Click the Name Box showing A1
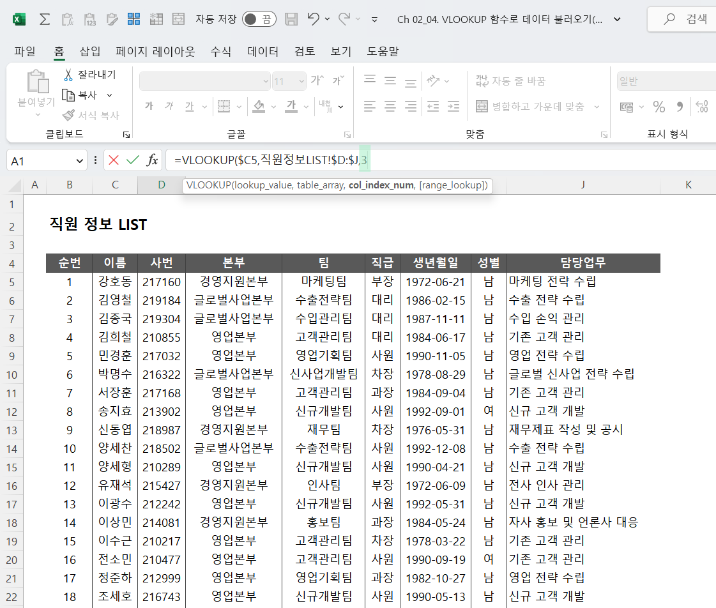The height and width of the screenshot is (608, 716). pyautogui.click(x=47, y=161)
